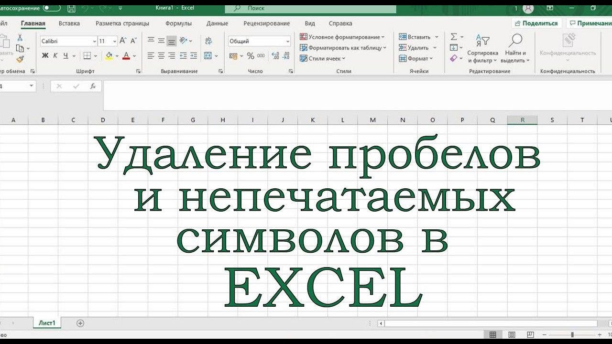
Task: Align cell text left
Action: click(151, 56)
